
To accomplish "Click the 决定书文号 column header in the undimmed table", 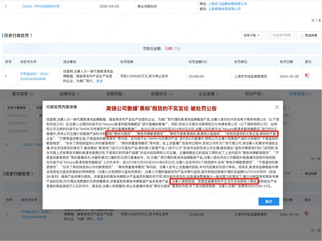I will pos(28,62).
